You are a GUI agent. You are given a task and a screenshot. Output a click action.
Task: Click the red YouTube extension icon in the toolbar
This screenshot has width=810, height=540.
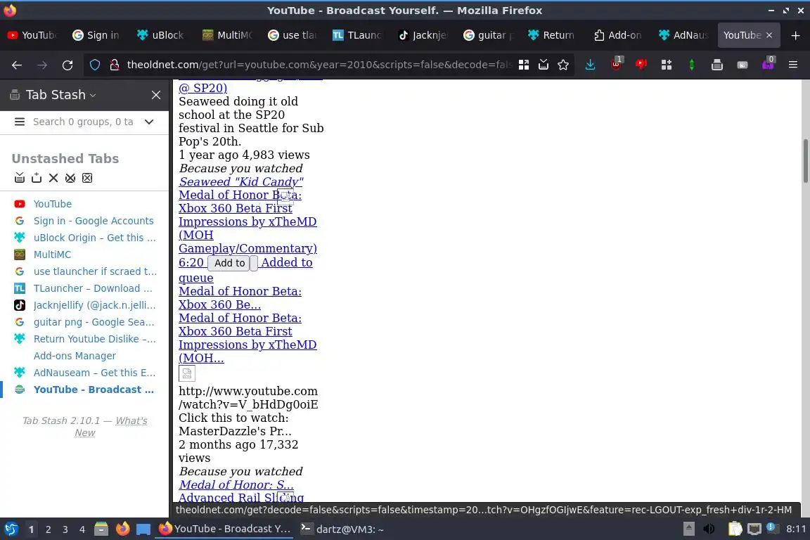(x=641, y=65)
